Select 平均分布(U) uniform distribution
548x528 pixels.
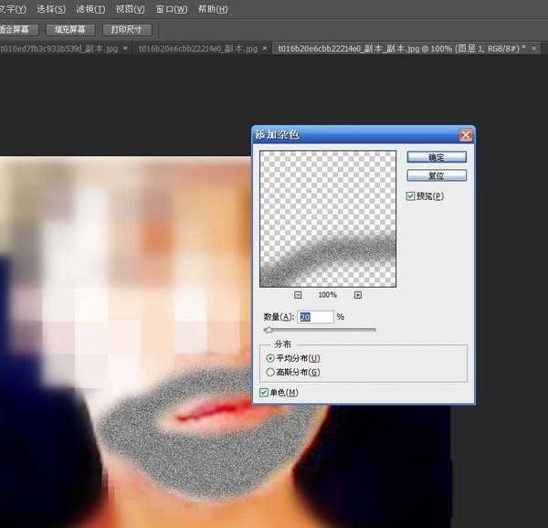[269, 359]
